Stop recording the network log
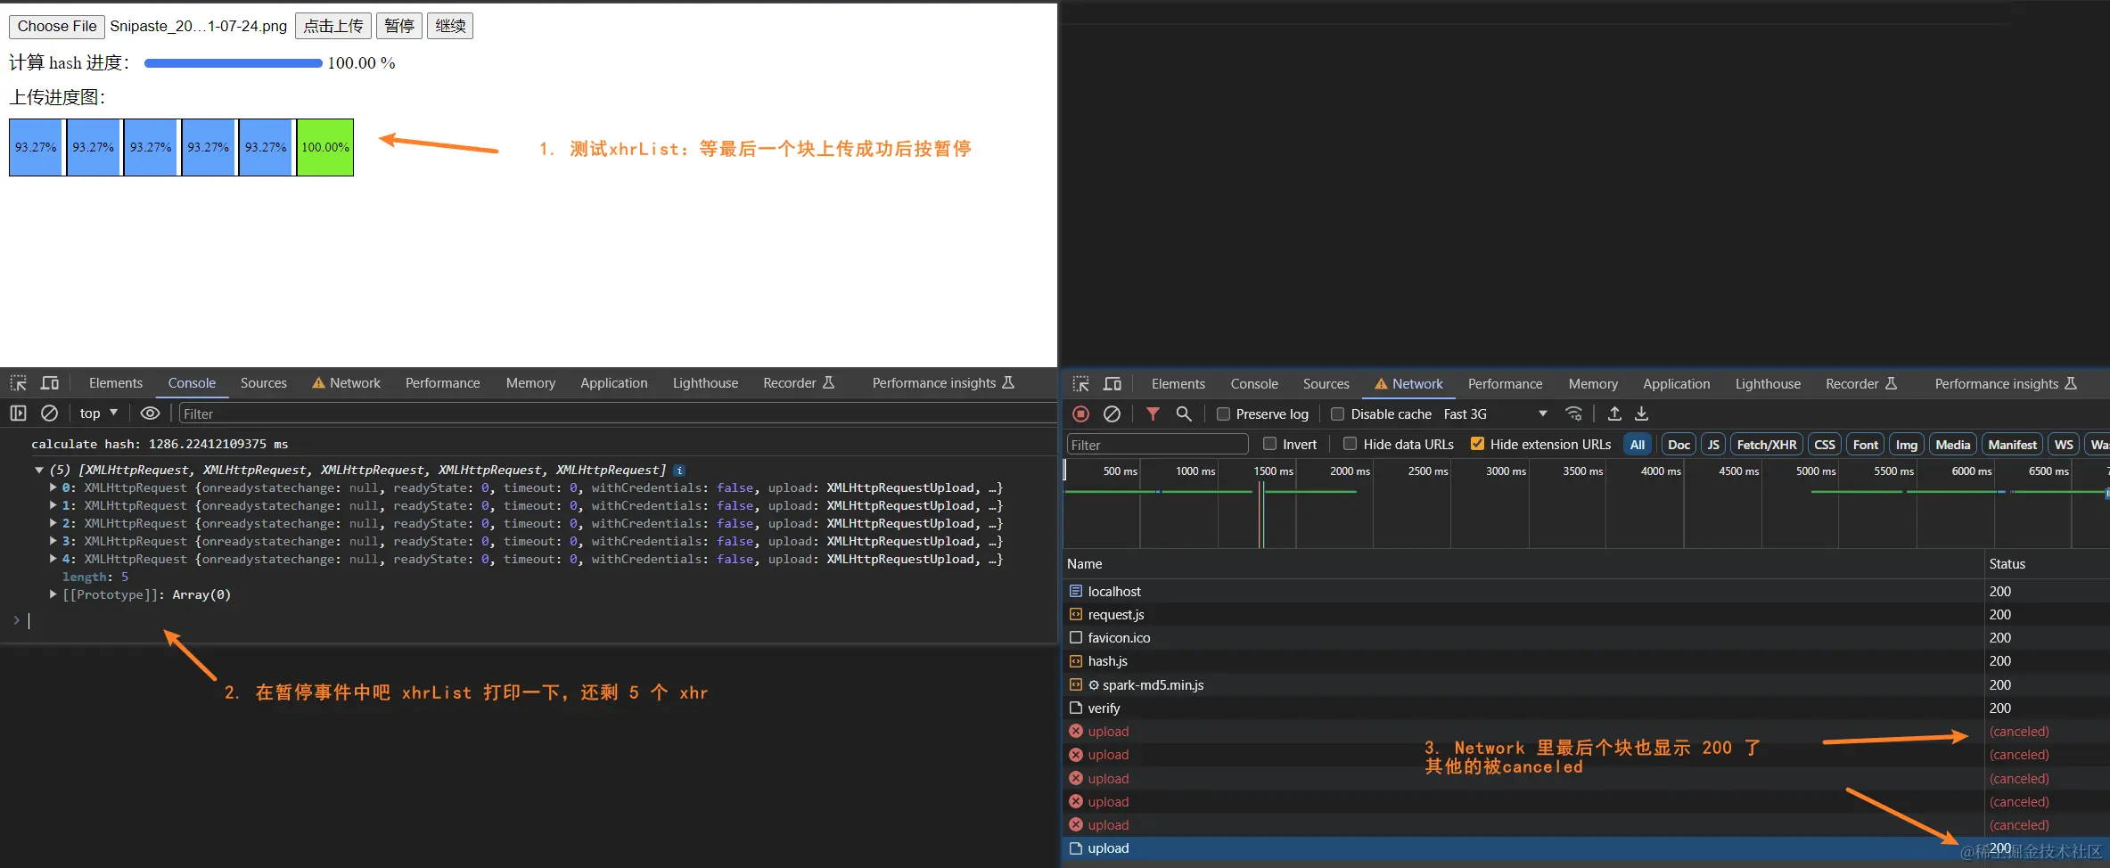 pos(1080,414)
